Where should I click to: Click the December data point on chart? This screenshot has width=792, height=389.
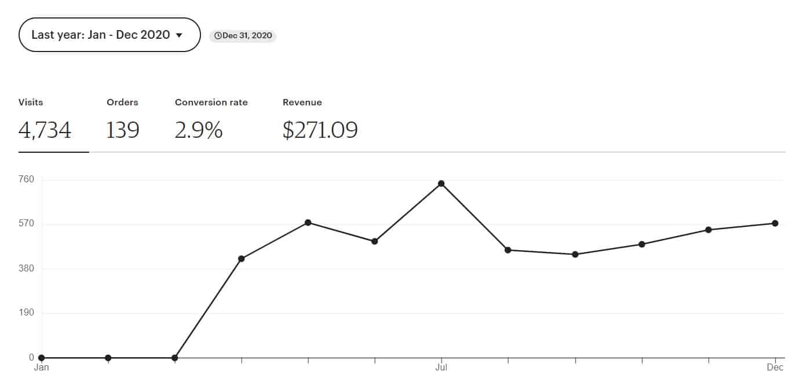[775, 223]
